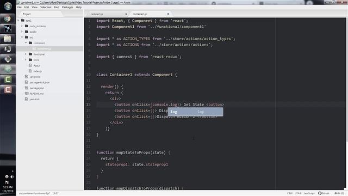Collapse the src folder
This screenshot has width=348, height=196.
pos(22,37)
